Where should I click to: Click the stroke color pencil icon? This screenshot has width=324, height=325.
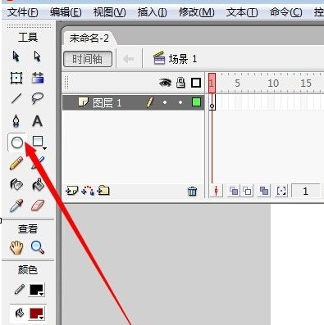pos(19,289)
